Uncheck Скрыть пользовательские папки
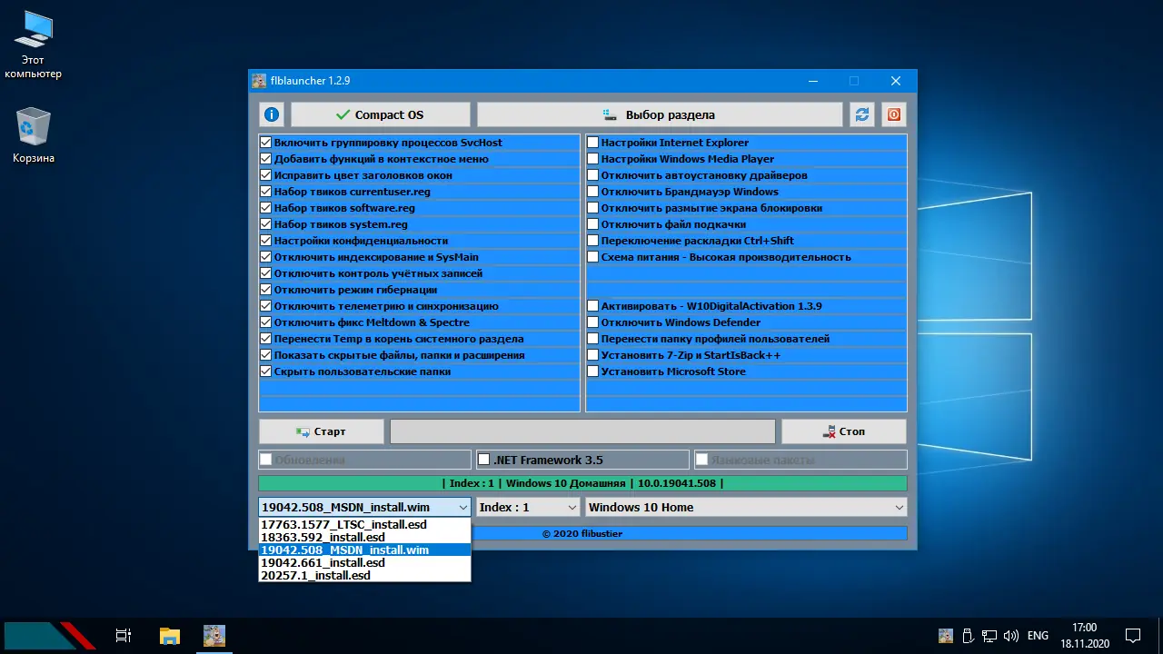 pyautogui.click(x=266, y=372)
